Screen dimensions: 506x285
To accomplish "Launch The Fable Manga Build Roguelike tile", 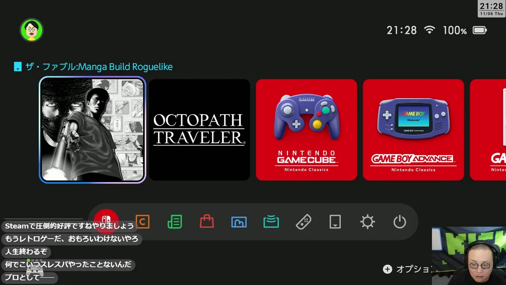I will pyautogui.click(x=93, y=130).
